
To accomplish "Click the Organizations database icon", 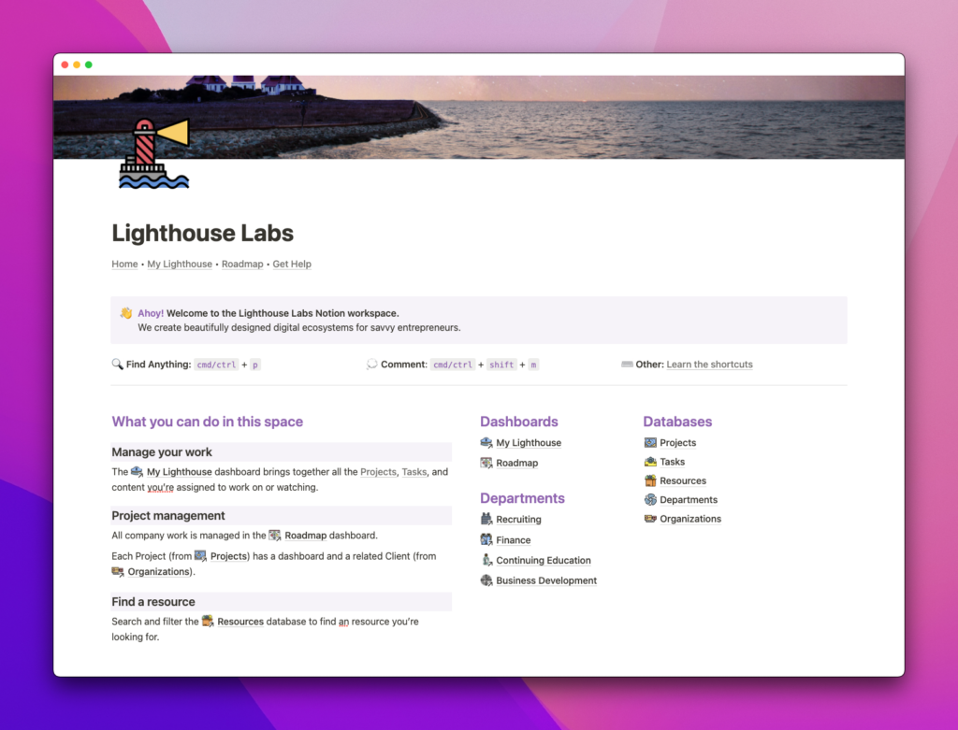I will [x=650, y=518].
